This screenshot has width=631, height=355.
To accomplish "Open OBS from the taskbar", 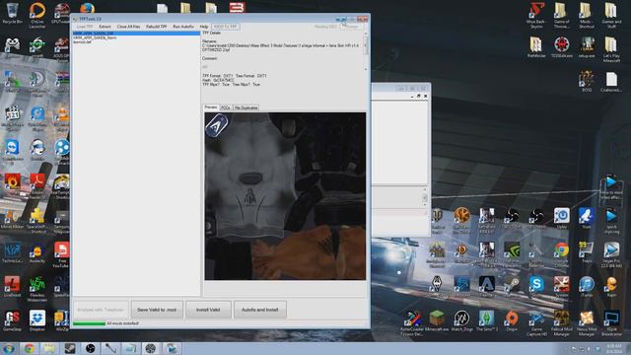I will pos(90,348).
